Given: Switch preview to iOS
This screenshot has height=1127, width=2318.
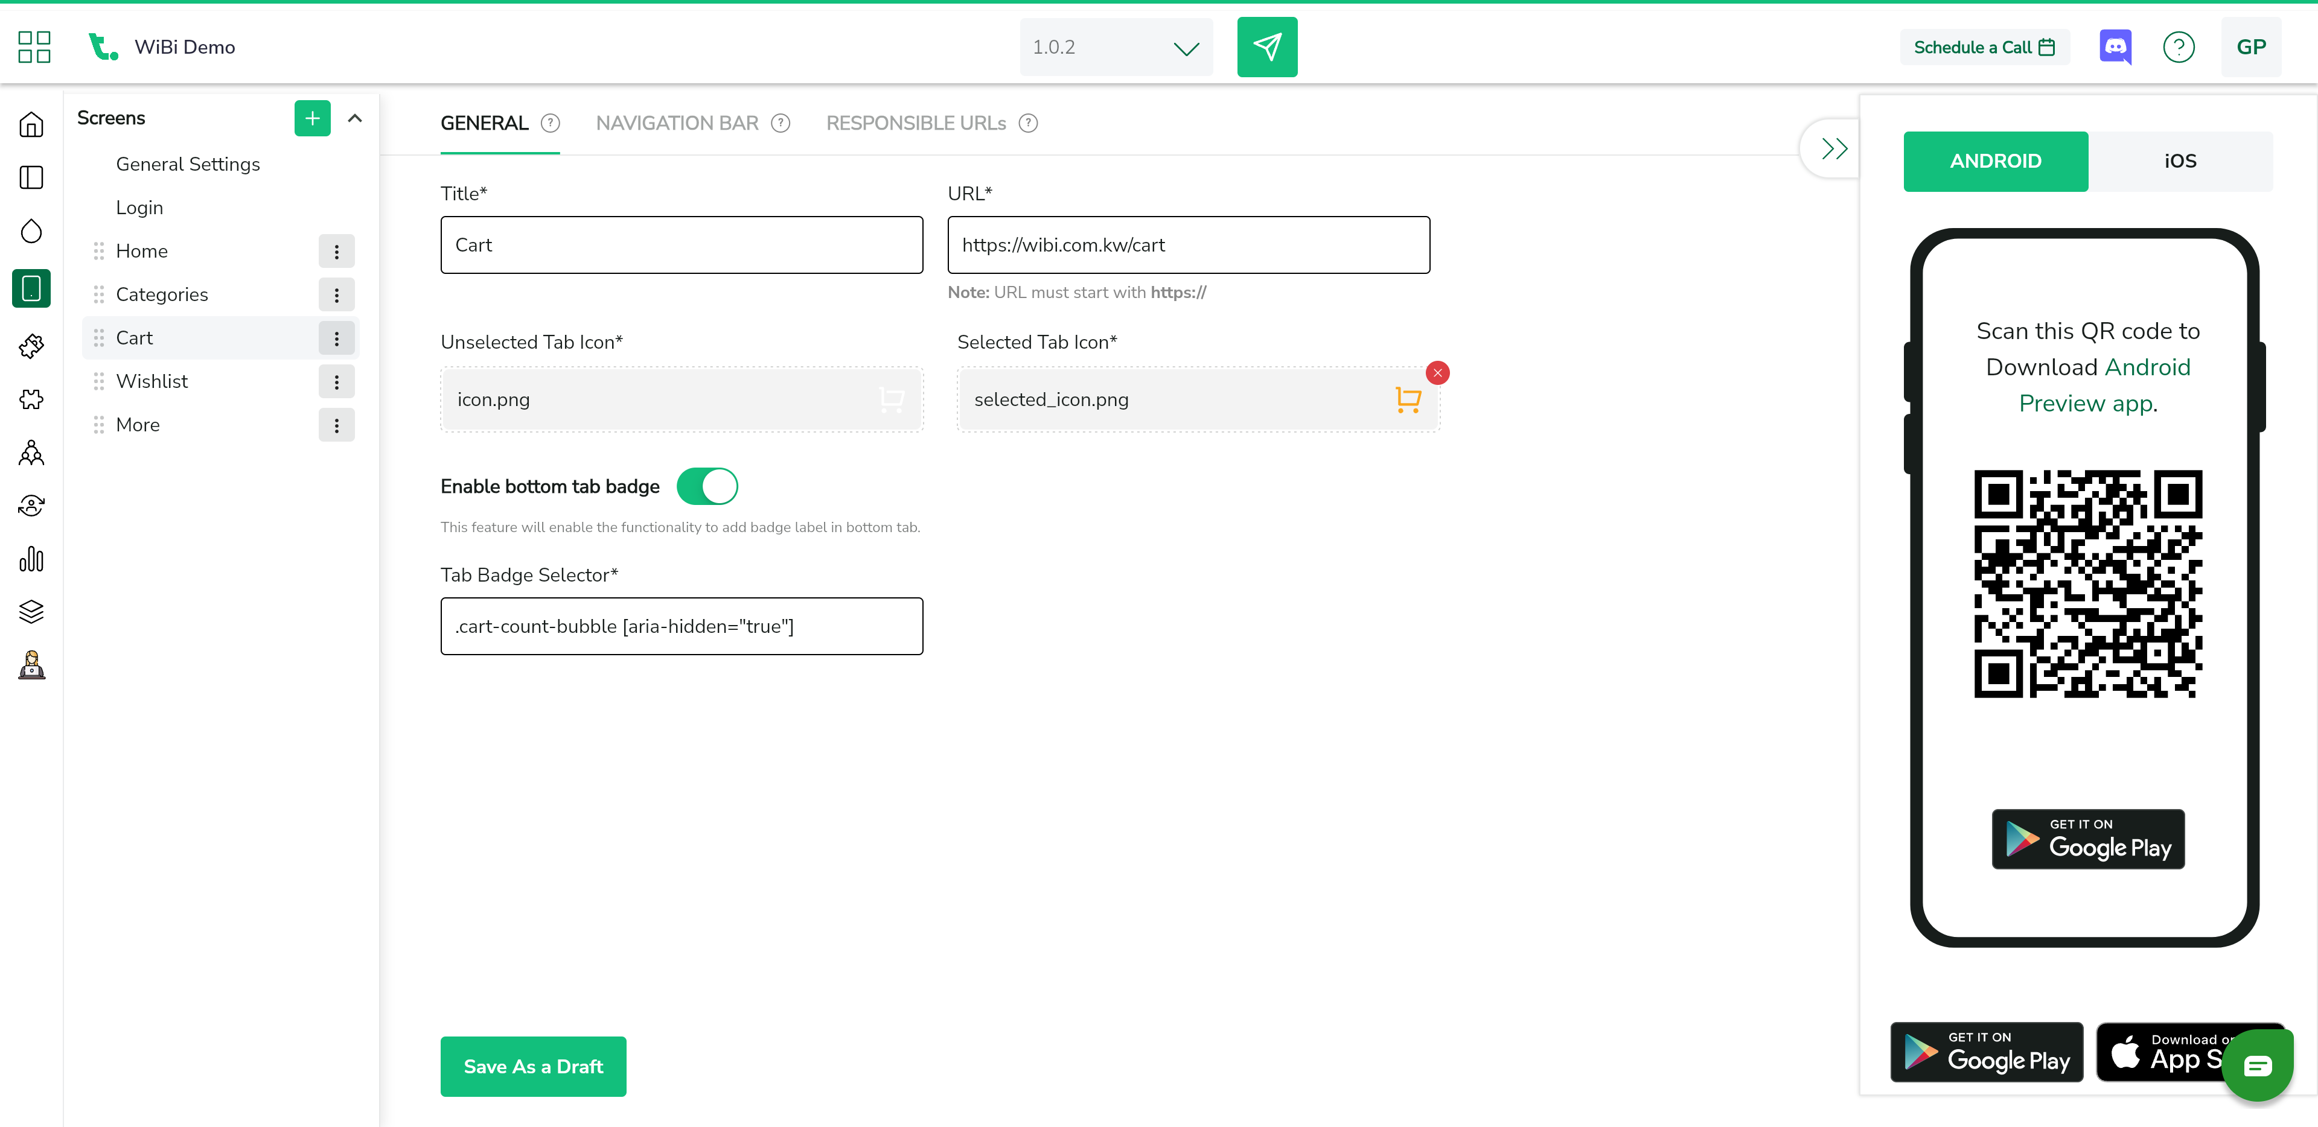Looking at the screenshot, I should tap(2179, 161).
